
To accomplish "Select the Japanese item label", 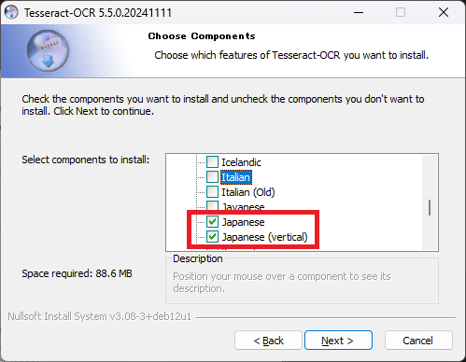I will tap(243, 222).
